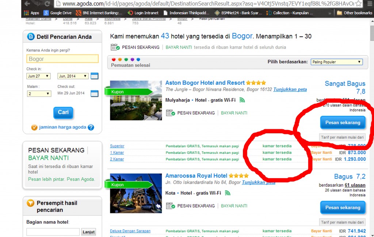374x237 pixels.
Task: Click the Cari search button
Action: click(x=63, y=112)
